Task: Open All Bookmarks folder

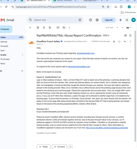Action: pyautogui.click(x=128, y=13)
